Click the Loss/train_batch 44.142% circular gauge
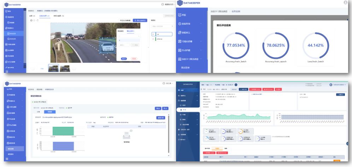Screen dimensions: 352x167 point(316,45)
